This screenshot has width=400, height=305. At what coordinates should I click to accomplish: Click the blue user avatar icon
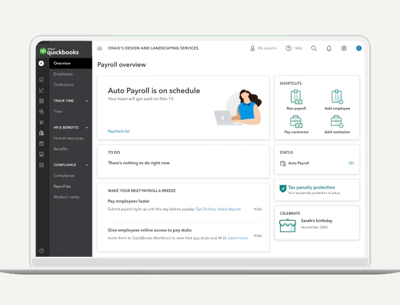pyautogui.click(x=359, y=48)
